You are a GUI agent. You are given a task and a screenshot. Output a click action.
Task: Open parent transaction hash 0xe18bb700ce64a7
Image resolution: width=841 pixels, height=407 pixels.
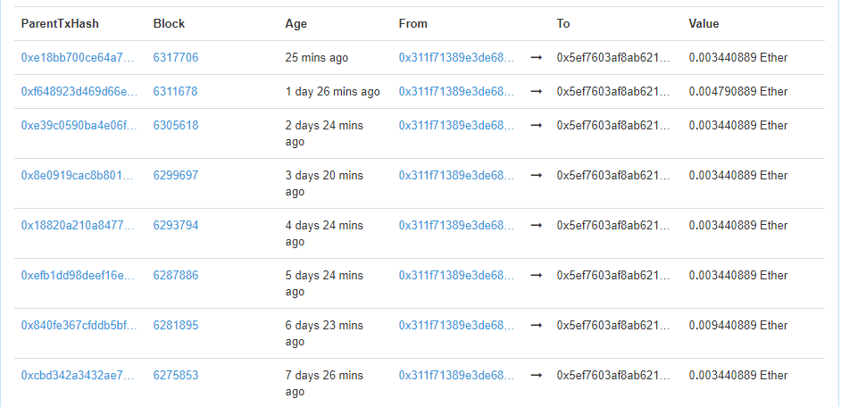pyautogui.click(x=79, y=58)
